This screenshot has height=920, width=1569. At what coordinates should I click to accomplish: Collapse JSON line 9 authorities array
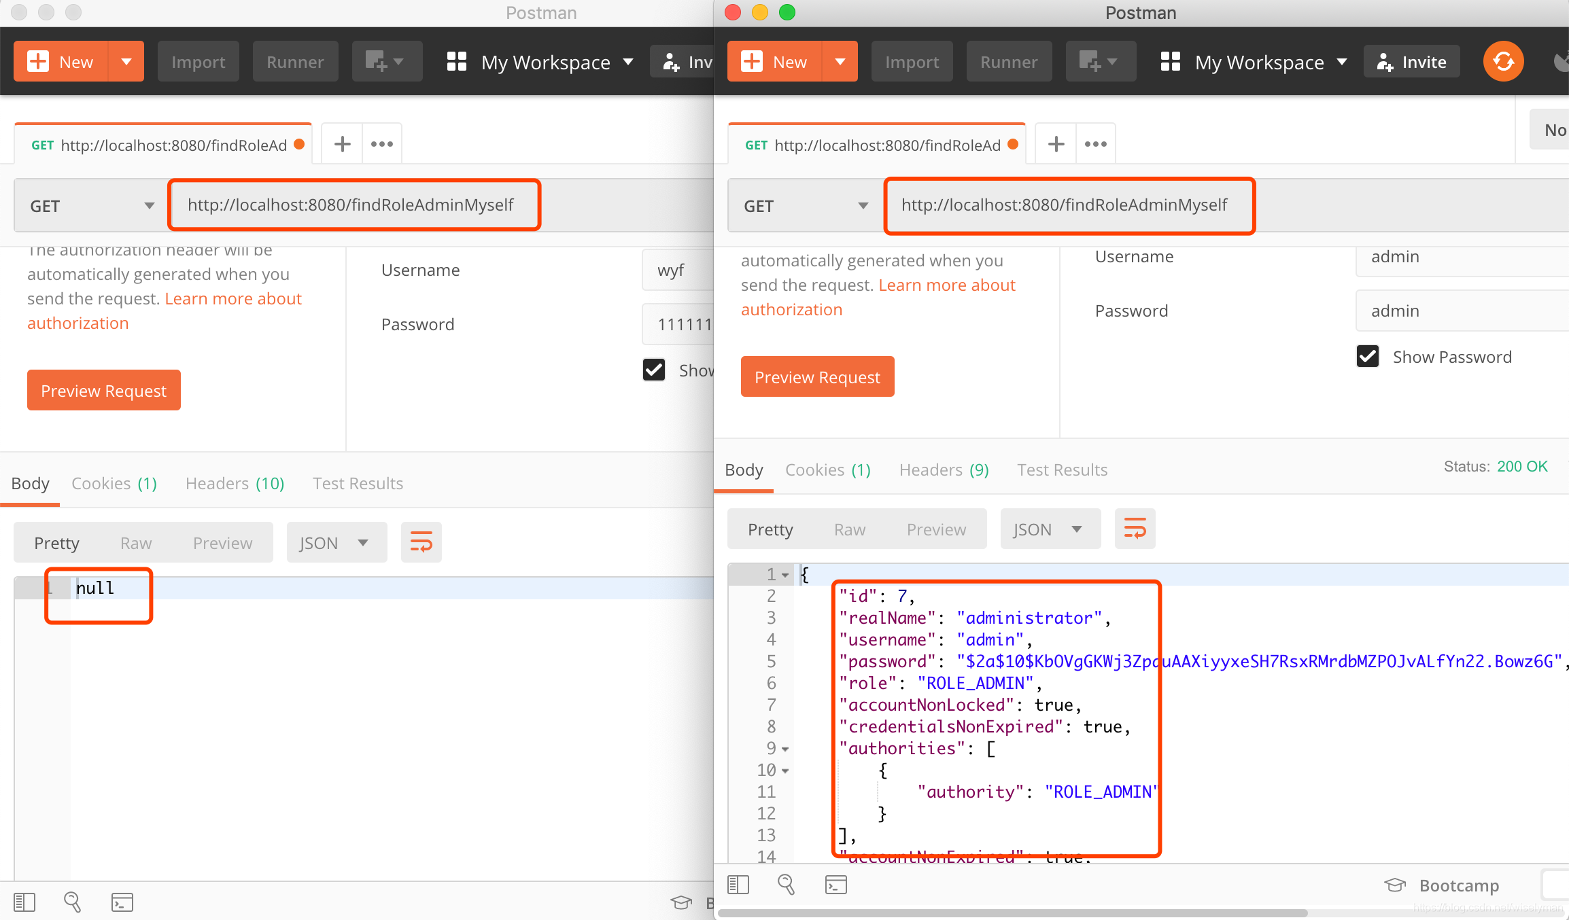pos(785,749)
